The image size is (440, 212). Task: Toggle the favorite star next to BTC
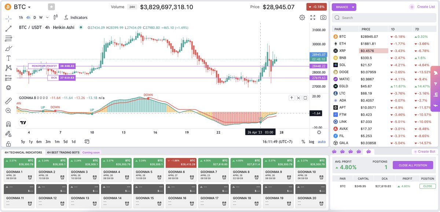tap(51, 7)
